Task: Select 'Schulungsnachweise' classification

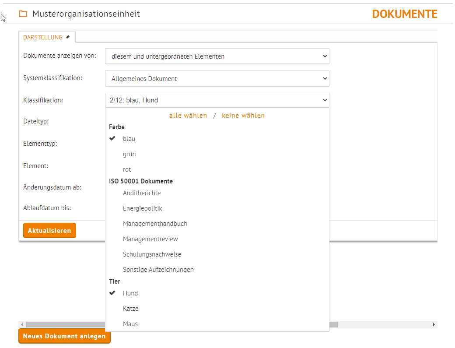Action: (217, 254)
